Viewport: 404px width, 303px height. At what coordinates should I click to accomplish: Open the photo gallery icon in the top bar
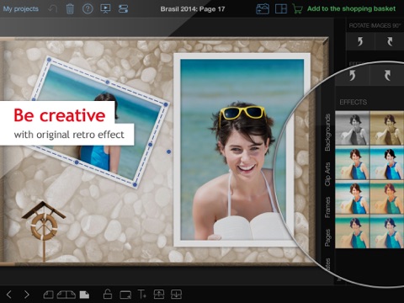(x=263, y=9)
